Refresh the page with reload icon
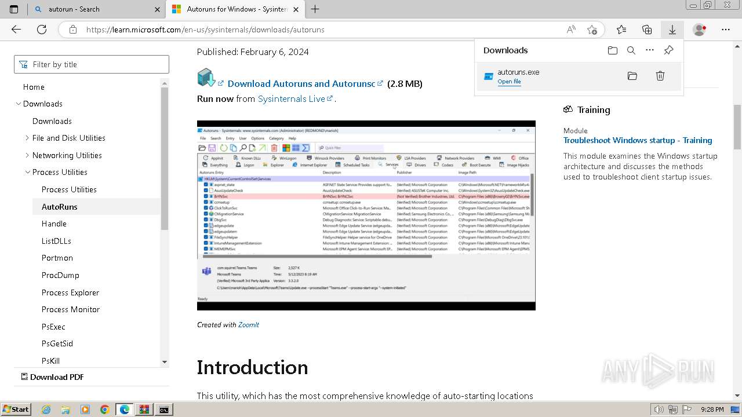 (42, 30)
